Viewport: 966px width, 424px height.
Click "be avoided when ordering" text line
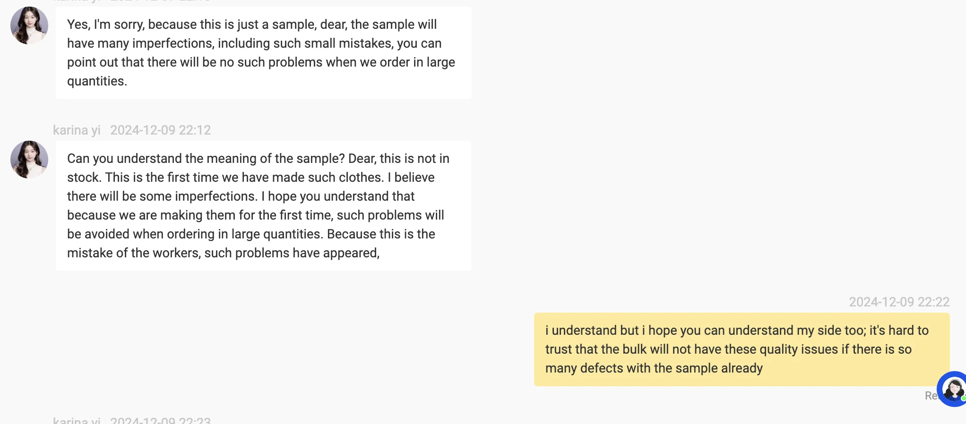pyautogui.click(x=250, y=234)
